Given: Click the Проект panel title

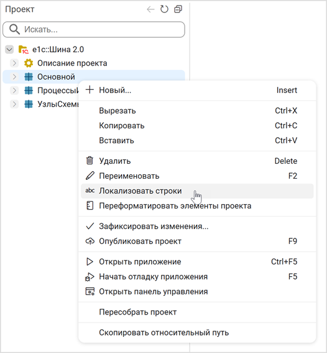Looking at the screenshot, I should [20, 9].
